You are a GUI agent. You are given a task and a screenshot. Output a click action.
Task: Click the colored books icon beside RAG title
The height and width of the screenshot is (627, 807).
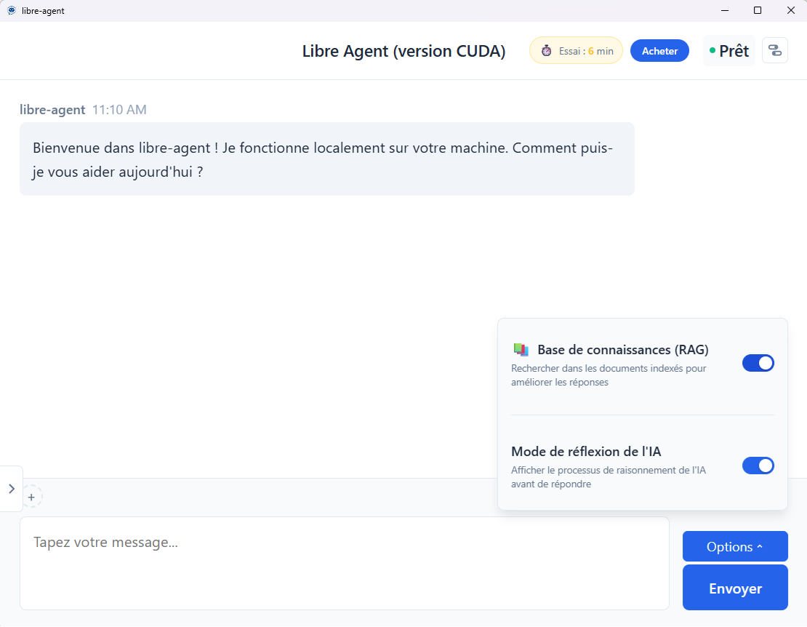[521, 350]
